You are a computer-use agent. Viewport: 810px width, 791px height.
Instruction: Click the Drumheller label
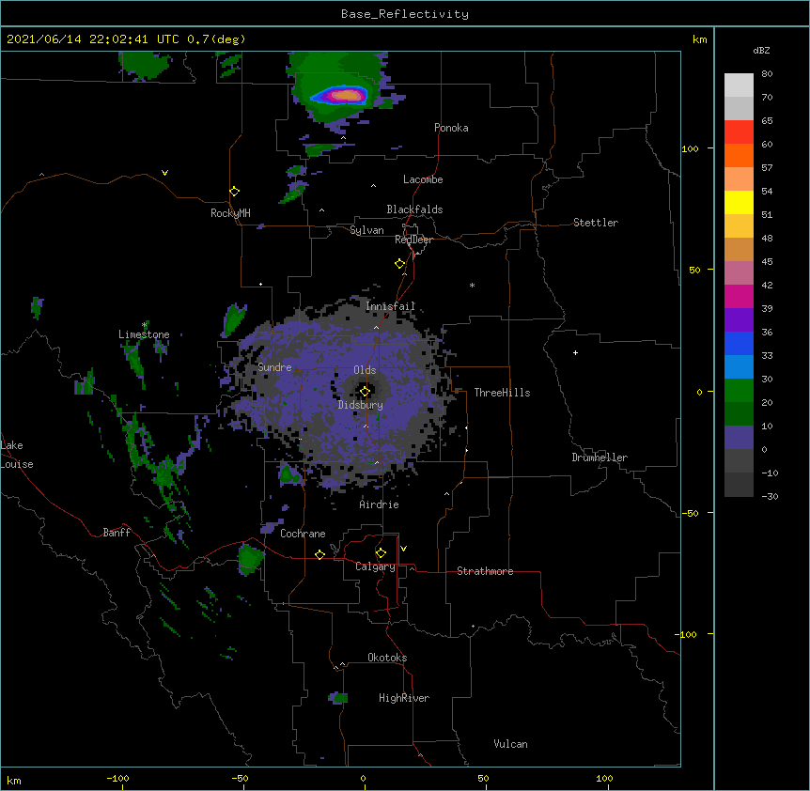click(x=600, y=458)
